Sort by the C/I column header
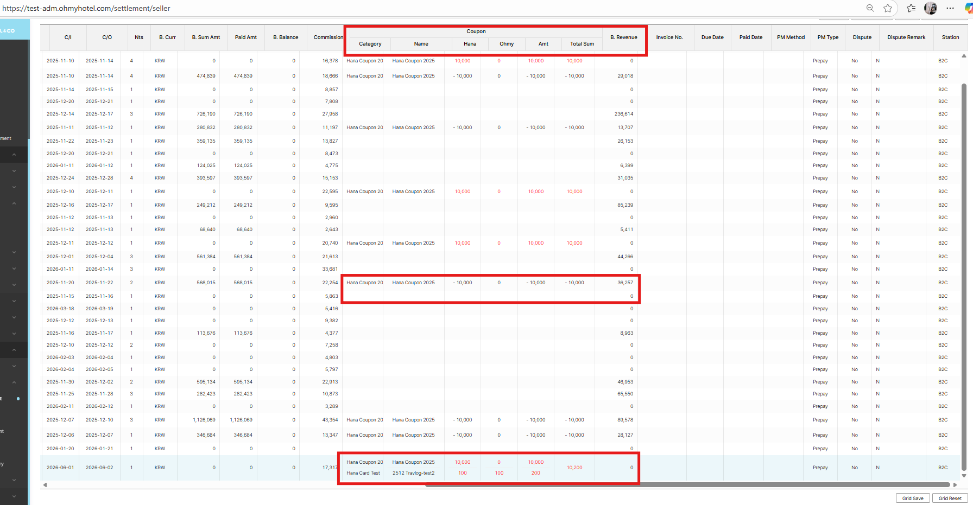Image resolution: width=973 pixels, height=505 pixels. 68,37
